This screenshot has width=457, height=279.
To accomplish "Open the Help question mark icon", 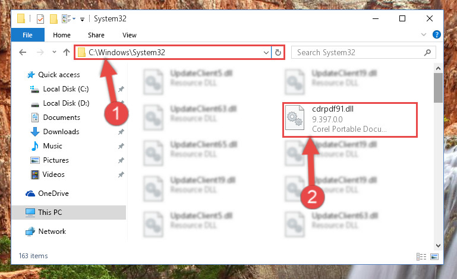I will [x=436, y=34].
